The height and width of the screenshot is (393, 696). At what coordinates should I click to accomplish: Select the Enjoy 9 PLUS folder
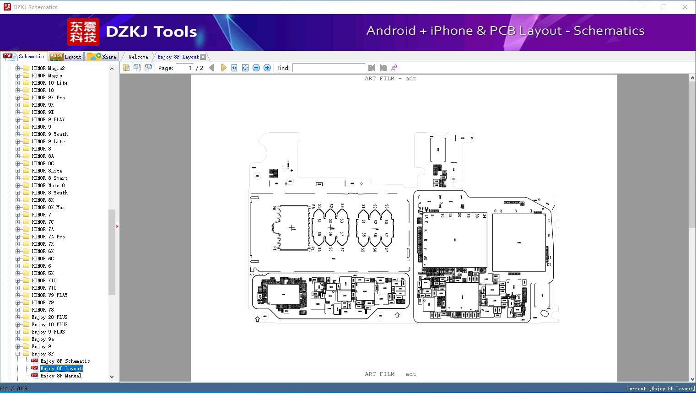point(48,332)
